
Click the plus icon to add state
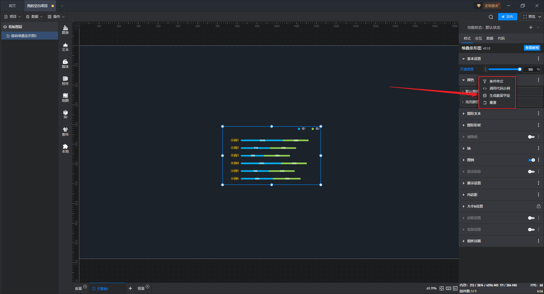(x=531, y=27)
